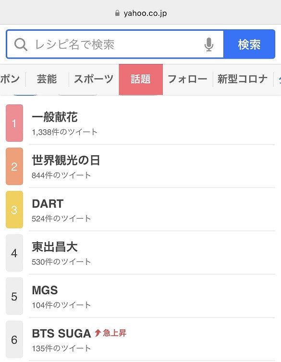Click the rank 2 orange badge
Viewport: 281px width, 362px height.
tap(14, 166)
